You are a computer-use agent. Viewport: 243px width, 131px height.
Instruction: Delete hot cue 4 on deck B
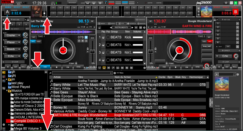pyautogui.click(x=238, y=35)
